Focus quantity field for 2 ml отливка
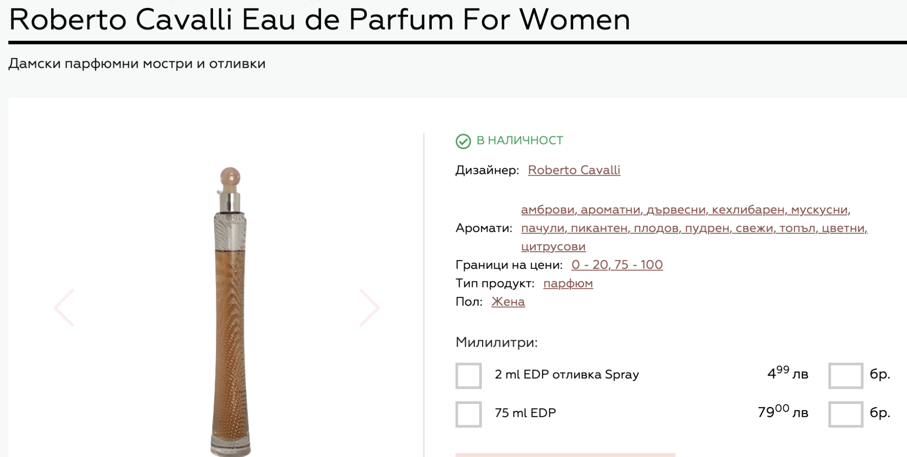 (x=845, y=376)
